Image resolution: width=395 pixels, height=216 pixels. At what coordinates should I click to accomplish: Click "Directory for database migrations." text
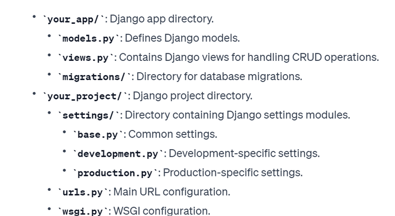coord(219,77)
